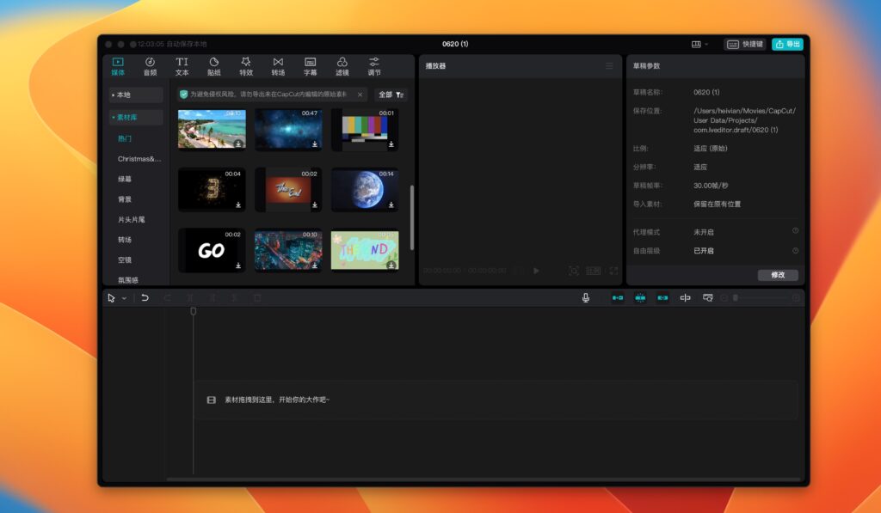This screenshot has width=881, height=513.
Task: Click the fullscreen icon in the player
Action: pos(614,269)
